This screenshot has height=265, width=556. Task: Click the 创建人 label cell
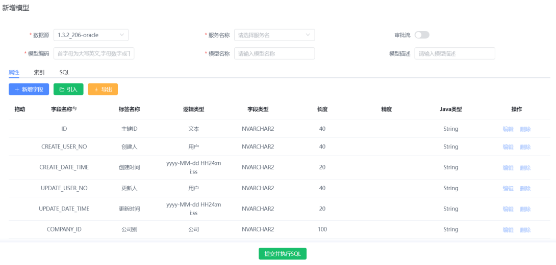coord(130,146)
